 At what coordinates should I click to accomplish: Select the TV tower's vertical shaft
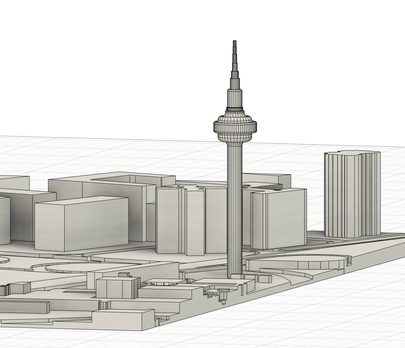coord(235,211)
